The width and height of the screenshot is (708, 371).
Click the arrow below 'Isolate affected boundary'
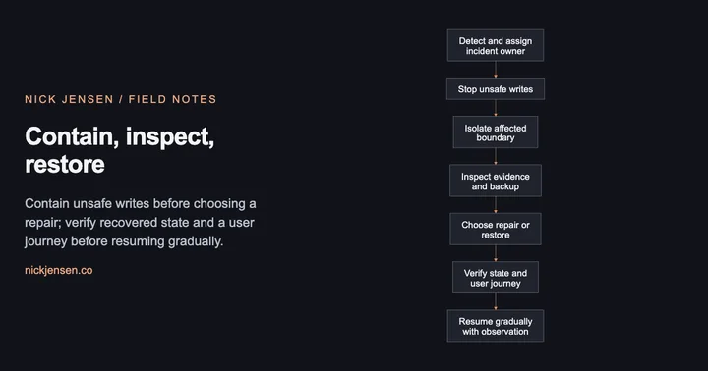tap(496, 156)
